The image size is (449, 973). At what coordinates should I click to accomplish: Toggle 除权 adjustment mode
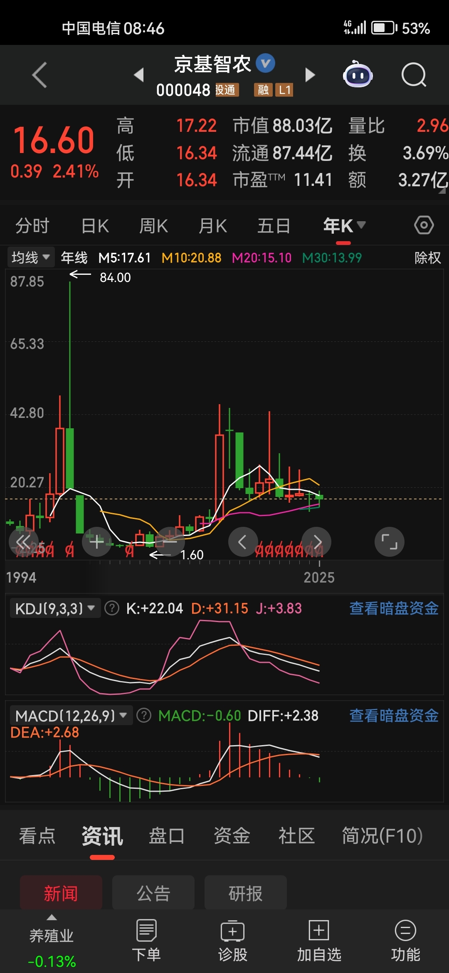click(x=427, y=258)
